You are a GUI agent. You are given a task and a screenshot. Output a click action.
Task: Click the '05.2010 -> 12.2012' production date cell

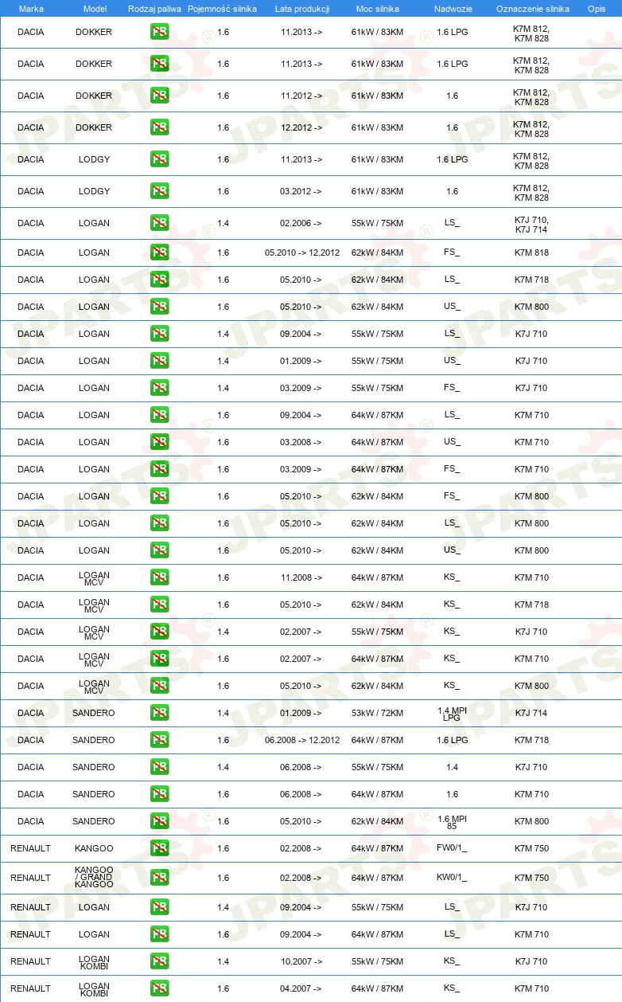[302, 252]
